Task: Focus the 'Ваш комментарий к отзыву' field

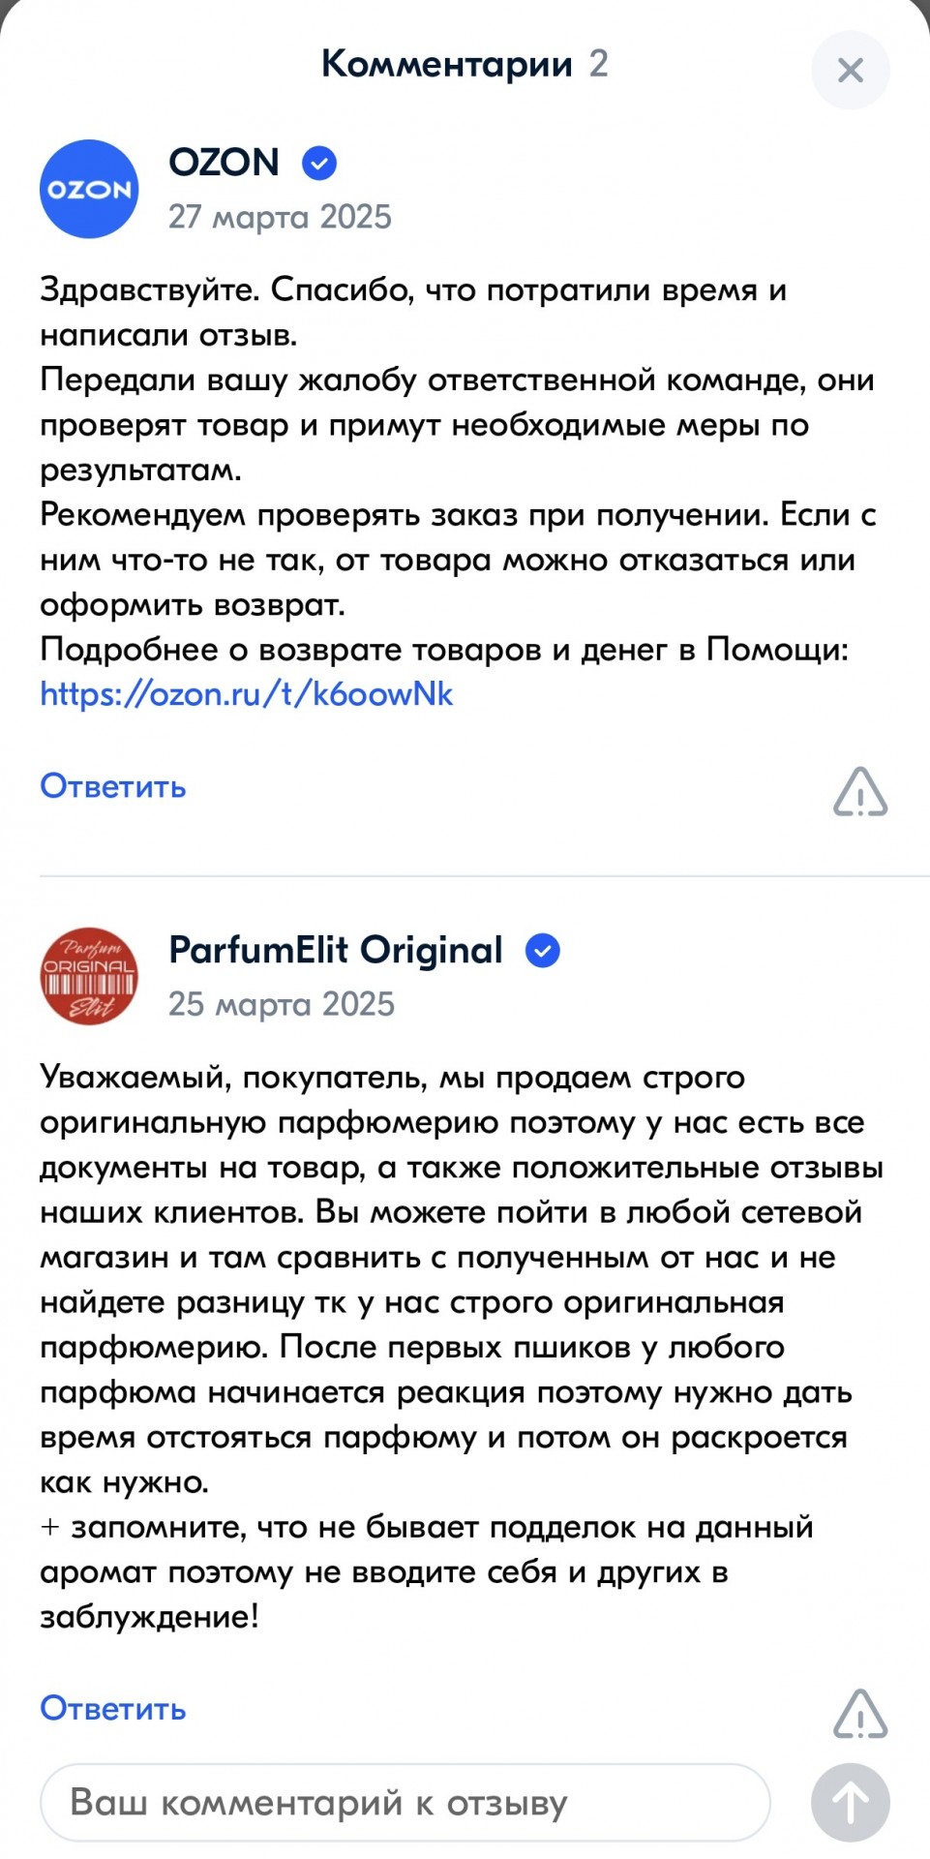Action: tap(405, 1802)
